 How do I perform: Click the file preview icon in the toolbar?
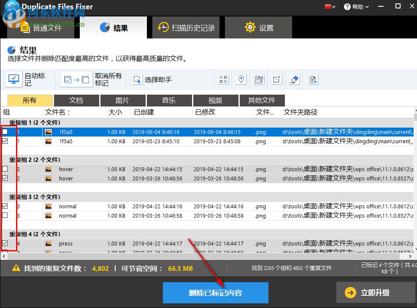pyautogui.click(x=312, y=79)
